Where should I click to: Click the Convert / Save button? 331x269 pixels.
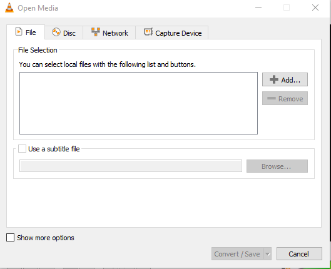click(238, 254)
